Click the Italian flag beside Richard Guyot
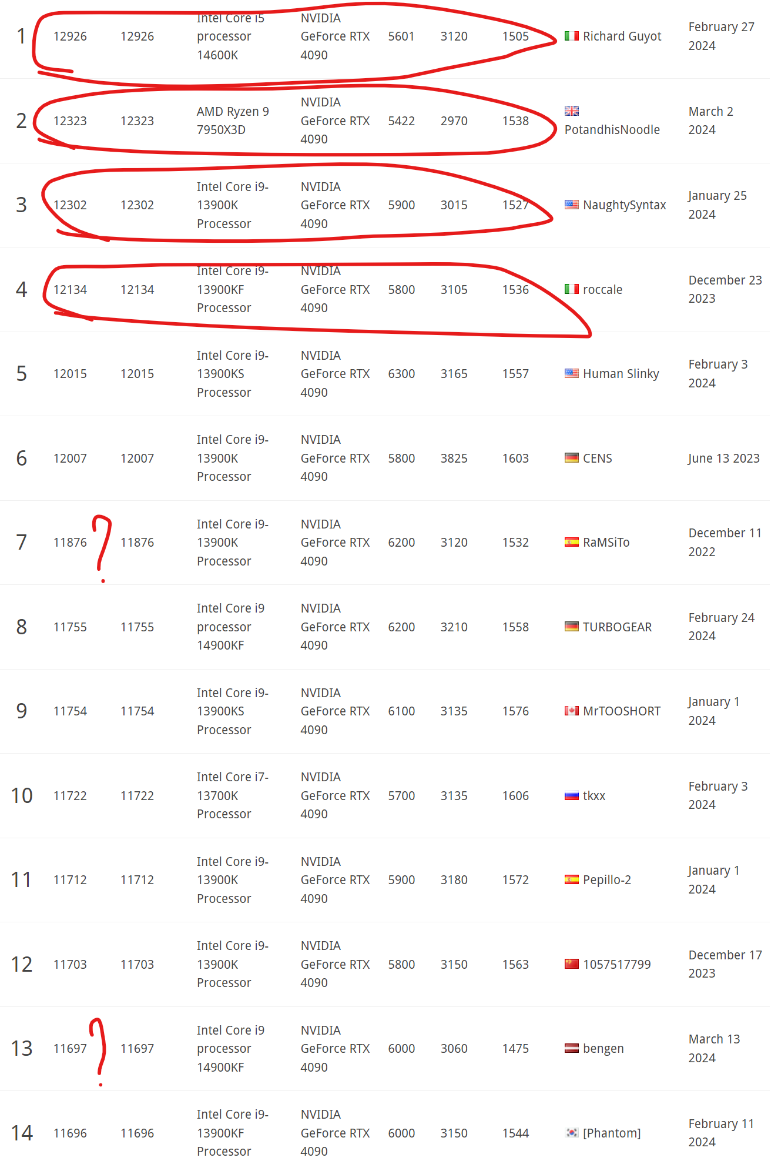 (x=571, y=36)
